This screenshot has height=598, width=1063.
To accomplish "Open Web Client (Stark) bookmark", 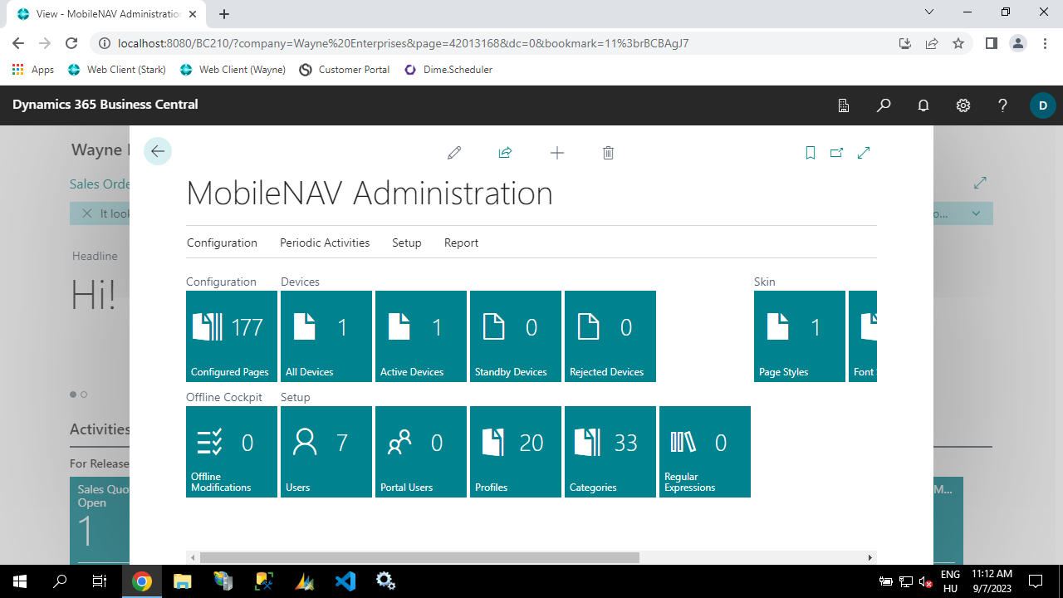I will point(117,70).
